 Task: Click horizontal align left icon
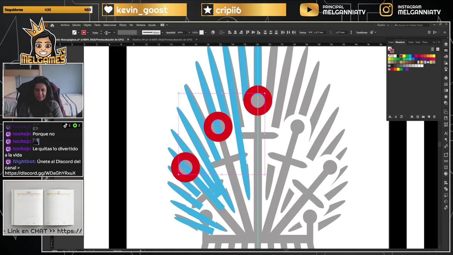click(230, 32)
